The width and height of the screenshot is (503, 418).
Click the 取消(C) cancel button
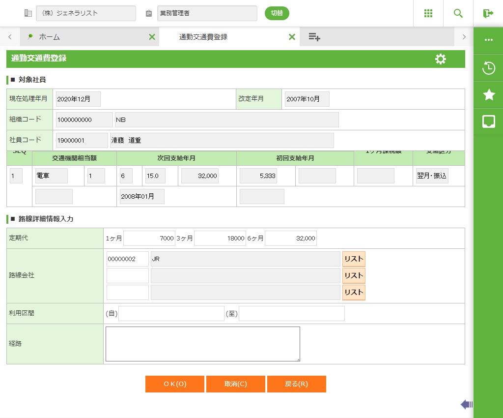tap(235, 384)
